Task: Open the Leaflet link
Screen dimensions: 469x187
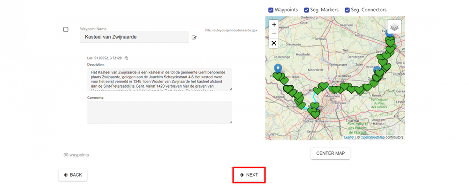Action: (x=349, y=137)
